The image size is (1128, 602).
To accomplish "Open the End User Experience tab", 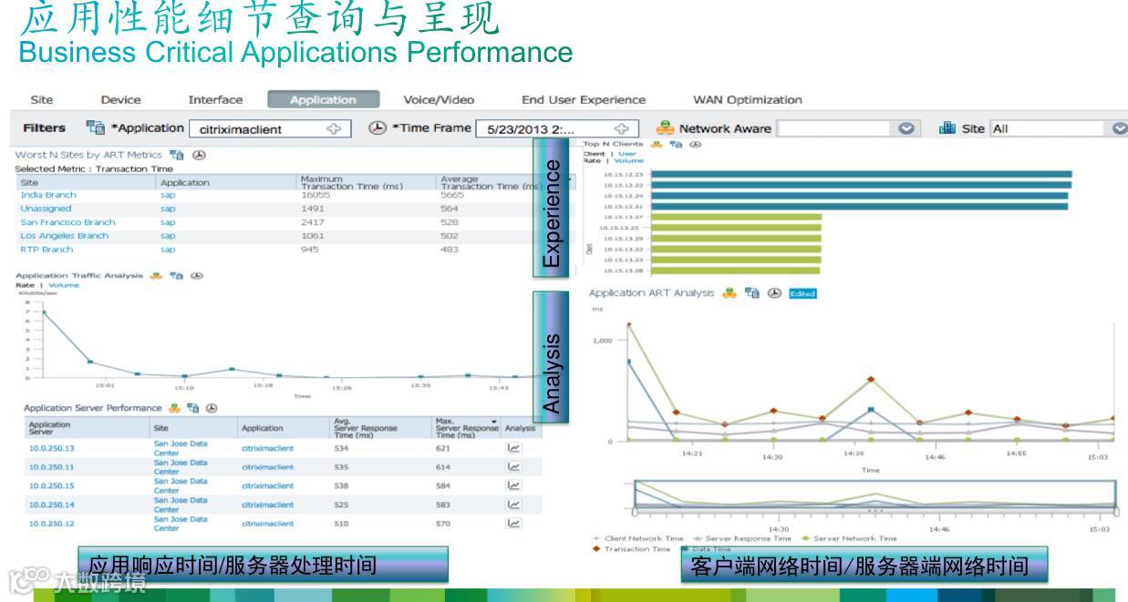I will [x=584, y=100].
